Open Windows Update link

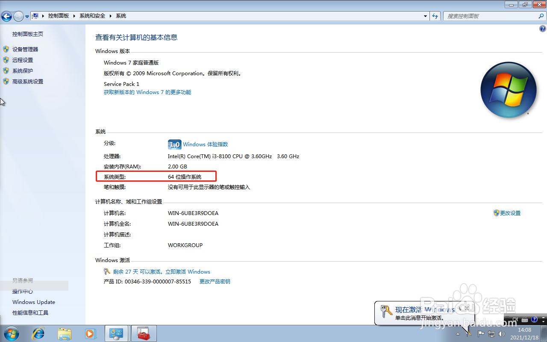coord(34,302)
